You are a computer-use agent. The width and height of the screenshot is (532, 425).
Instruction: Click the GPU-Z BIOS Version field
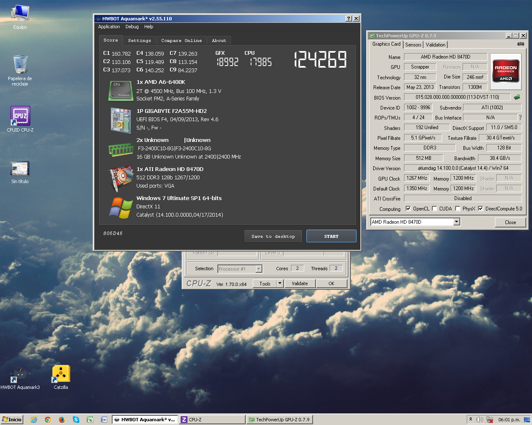click(457, 97)
